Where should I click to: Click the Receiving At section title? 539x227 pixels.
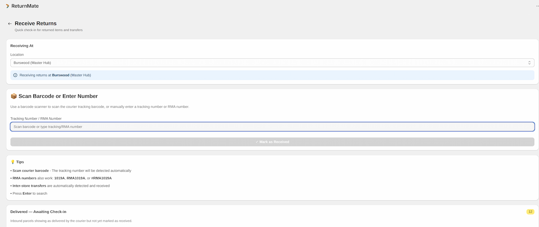pos(22,46)
